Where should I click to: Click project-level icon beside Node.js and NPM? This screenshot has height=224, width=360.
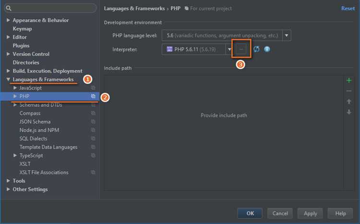tap(93, 130)
